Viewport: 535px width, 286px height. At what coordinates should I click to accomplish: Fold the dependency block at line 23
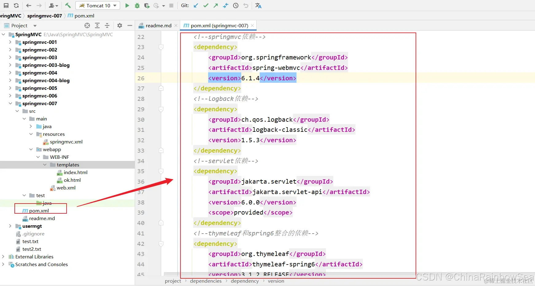click(161, 47)
